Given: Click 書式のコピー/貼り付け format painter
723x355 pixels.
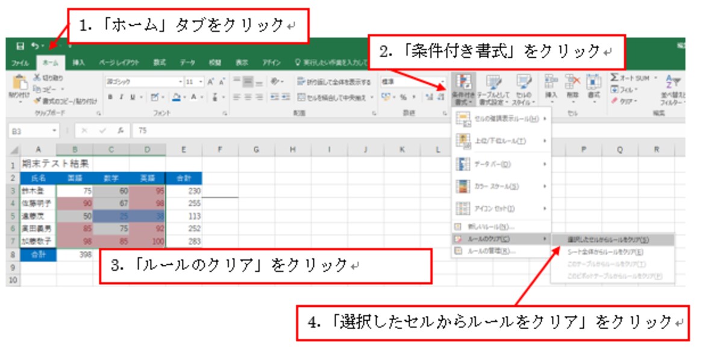Looking at the screenshot, I should (x=65, y=100).
